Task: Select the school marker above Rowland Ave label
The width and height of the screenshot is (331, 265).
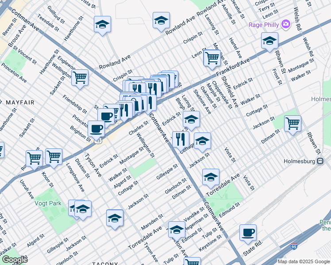Action: pos(161,20)
